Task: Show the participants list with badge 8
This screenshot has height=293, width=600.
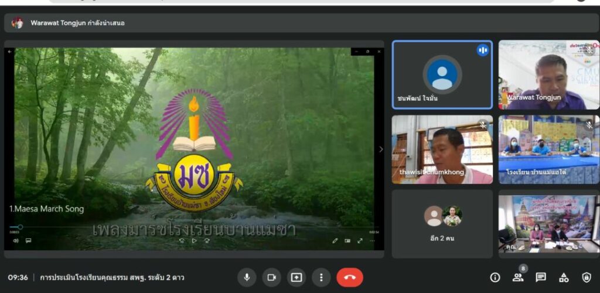Action: (518, 277)
